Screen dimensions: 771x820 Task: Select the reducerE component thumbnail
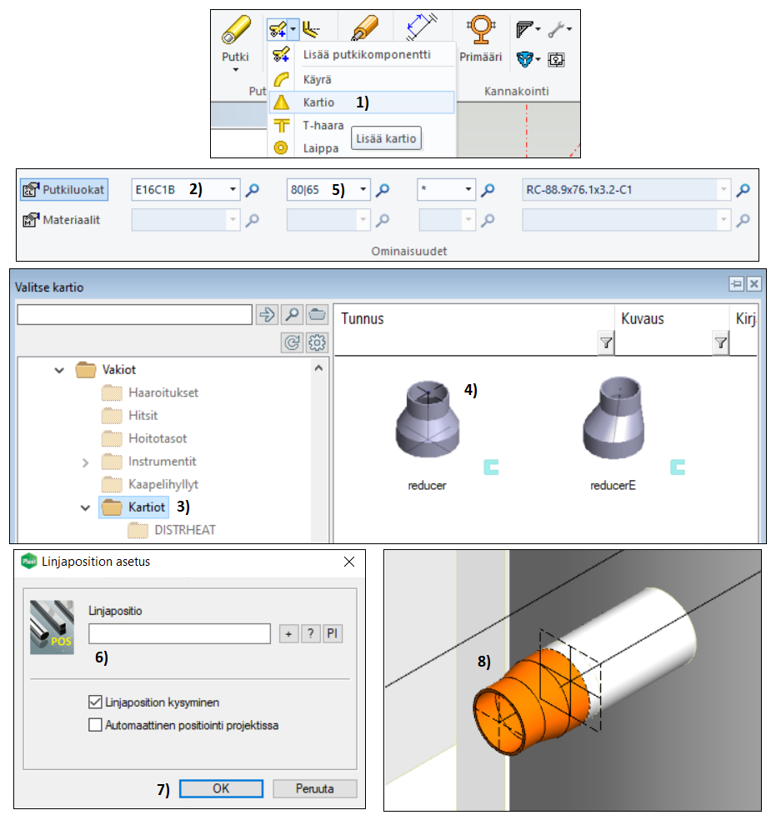pyautogui.click(x=614, y=421)
